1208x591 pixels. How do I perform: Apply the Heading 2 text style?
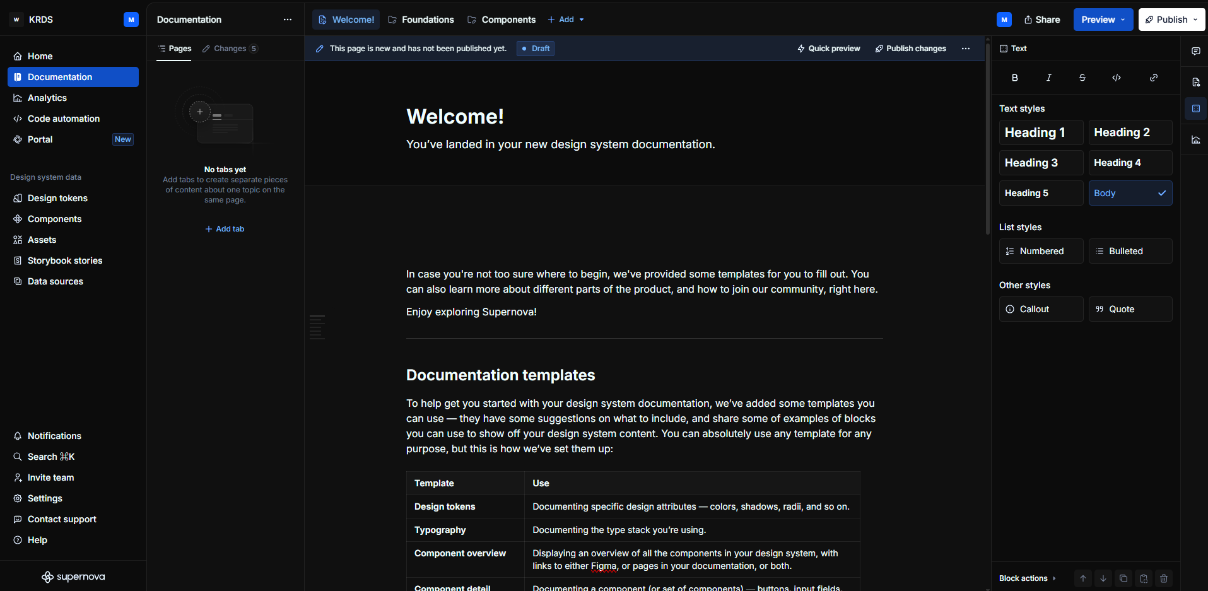click(1130, 132)
